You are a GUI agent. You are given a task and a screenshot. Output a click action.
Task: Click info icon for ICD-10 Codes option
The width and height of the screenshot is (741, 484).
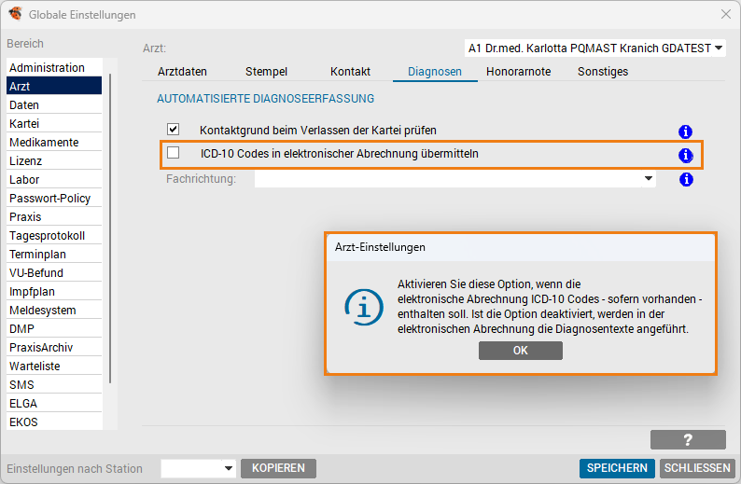(686, 155)
